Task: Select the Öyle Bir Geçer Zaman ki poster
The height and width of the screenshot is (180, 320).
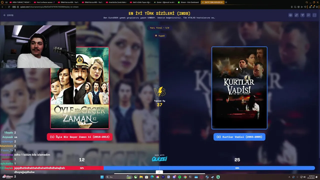Action: click(x=79, y=88)
